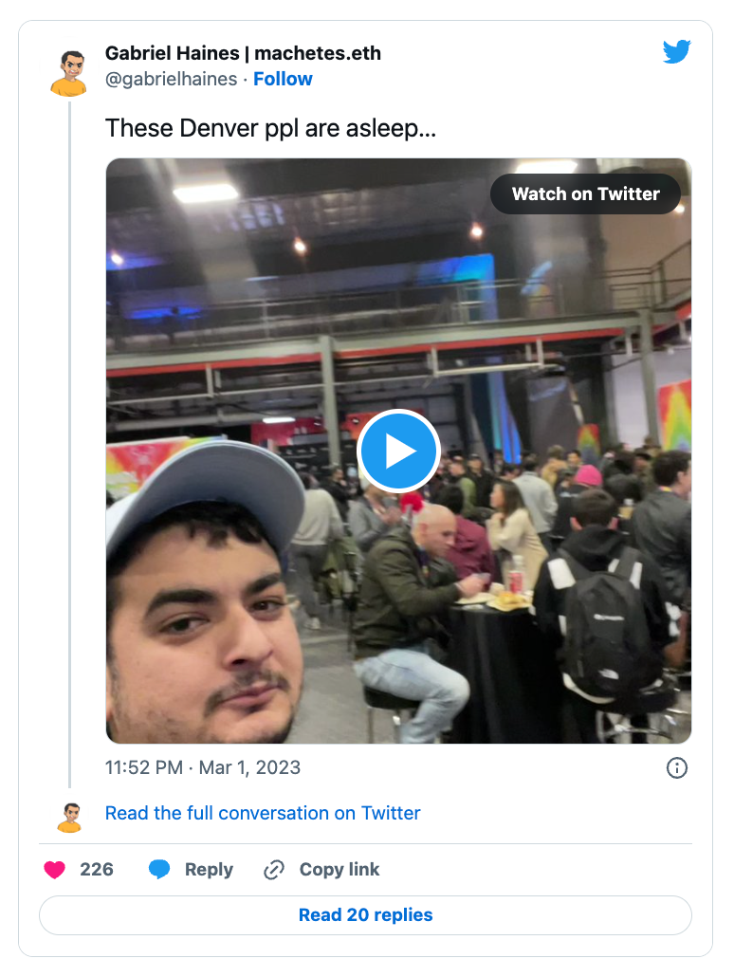Play the embedded tweet video
This screenshot has width=734, height=977.
pyautogui.click(x=398, y=452)
